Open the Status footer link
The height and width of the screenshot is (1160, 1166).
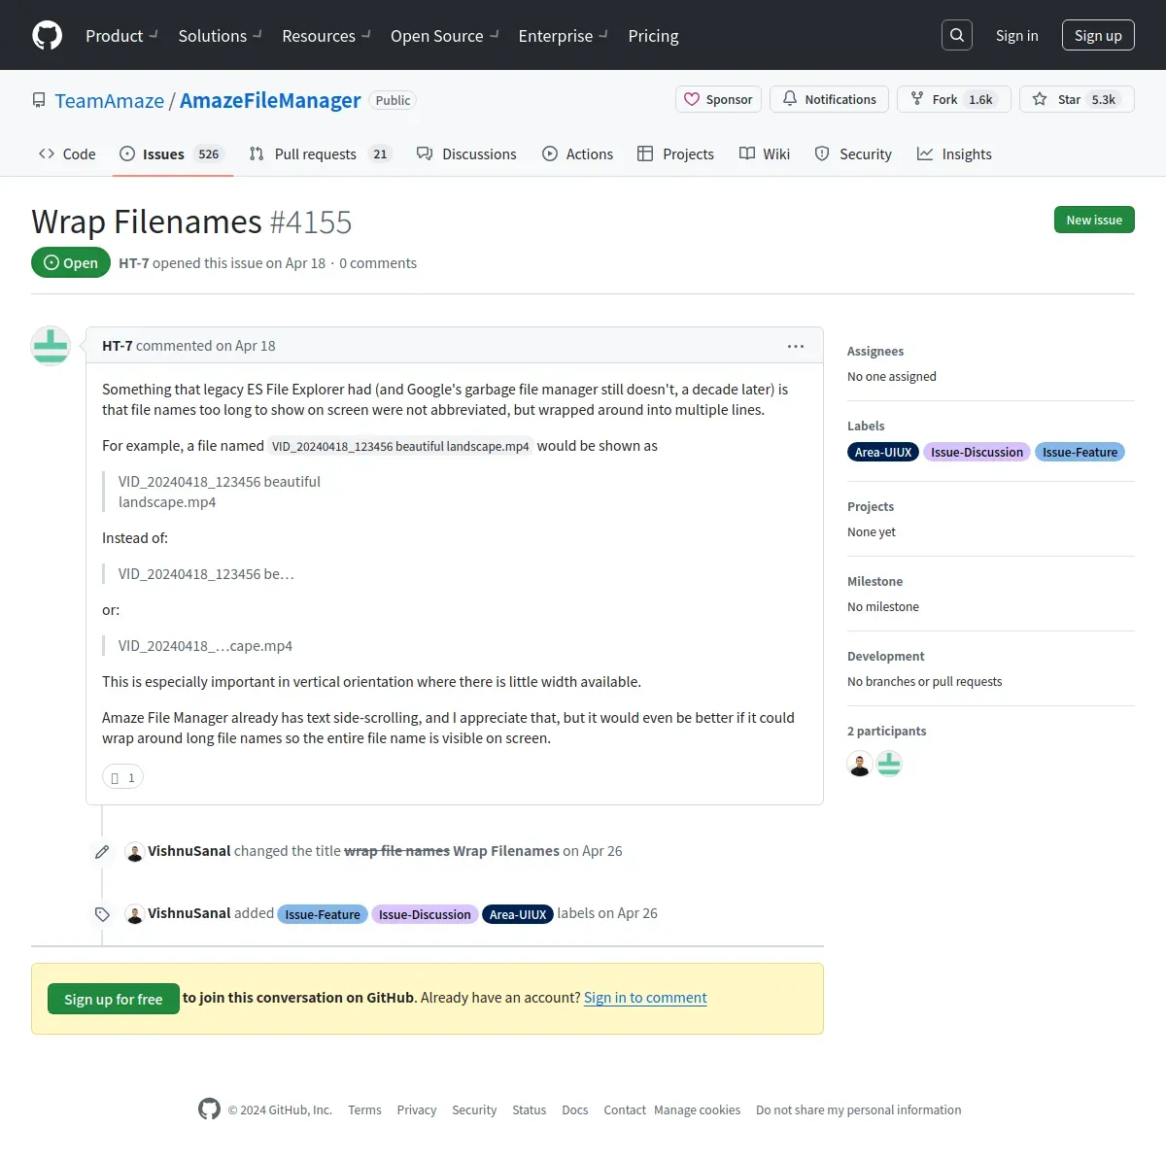tap(530, 1109)
